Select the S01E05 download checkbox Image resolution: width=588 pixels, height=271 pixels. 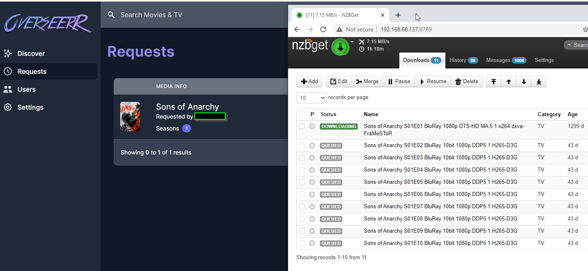pos(302,182)
